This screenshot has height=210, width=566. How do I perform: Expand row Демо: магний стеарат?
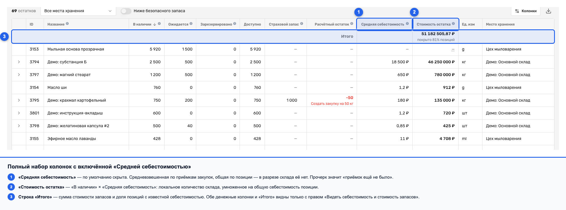click(x=19, y=75)
